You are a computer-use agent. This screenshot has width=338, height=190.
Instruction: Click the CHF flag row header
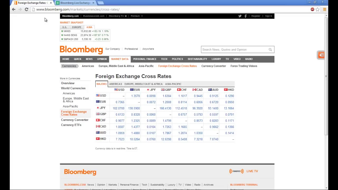click(x=101, y=120)
